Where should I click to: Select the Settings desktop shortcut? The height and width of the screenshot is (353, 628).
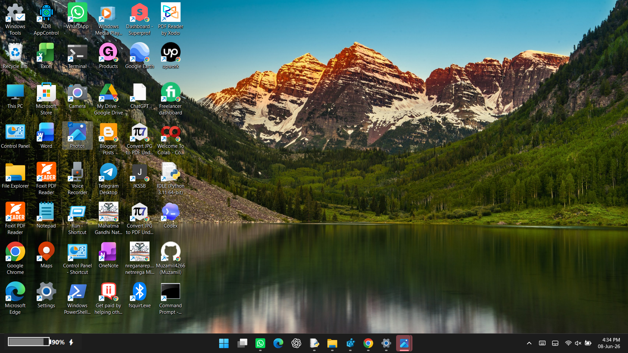pos(46,295)
